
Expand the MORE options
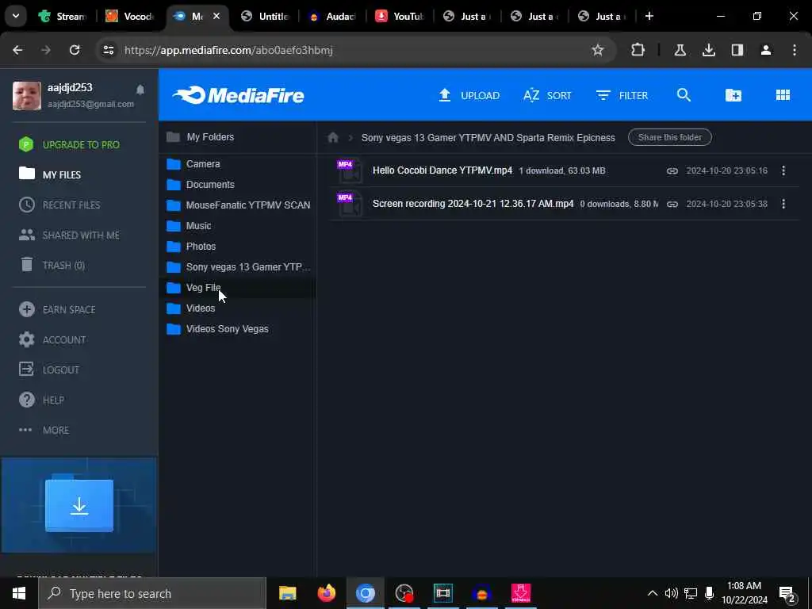[x=44, y=430]
